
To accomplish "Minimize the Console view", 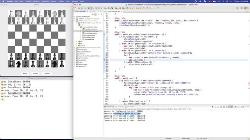I will [x=245, y=107].
